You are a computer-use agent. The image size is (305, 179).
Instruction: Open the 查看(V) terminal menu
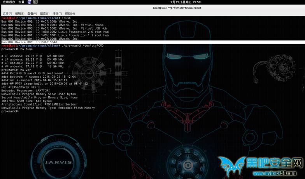pyautogui.click(x=32, y=13)
